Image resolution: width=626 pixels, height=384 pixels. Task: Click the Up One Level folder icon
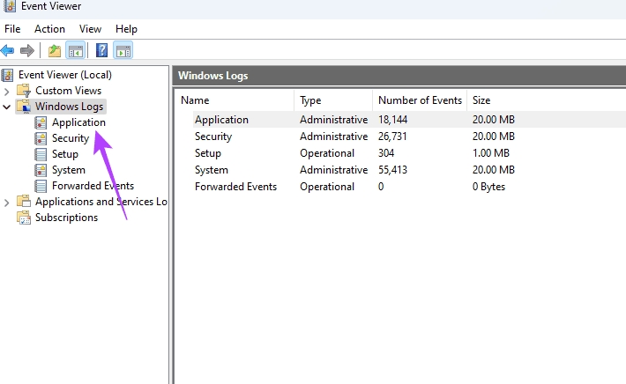coord(55,50)
